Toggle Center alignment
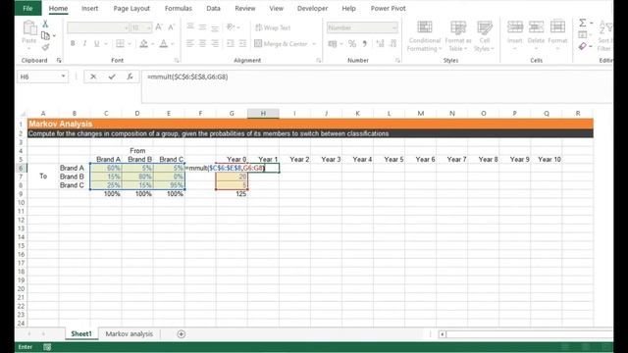Screen dimensions: 628x353 point(203,43)
